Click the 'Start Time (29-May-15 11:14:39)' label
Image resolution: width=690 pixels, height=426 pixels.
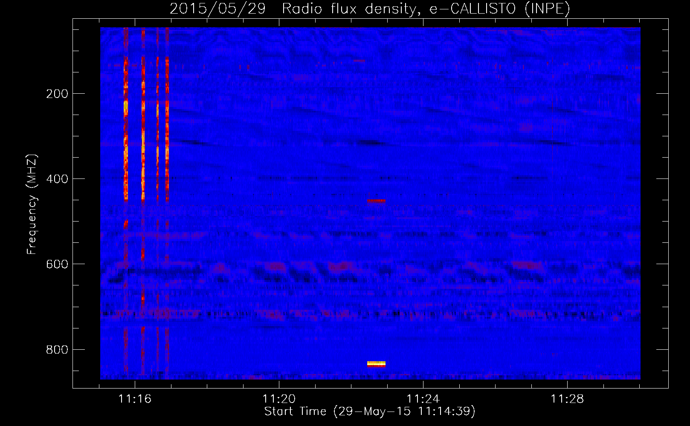(370, 412)
